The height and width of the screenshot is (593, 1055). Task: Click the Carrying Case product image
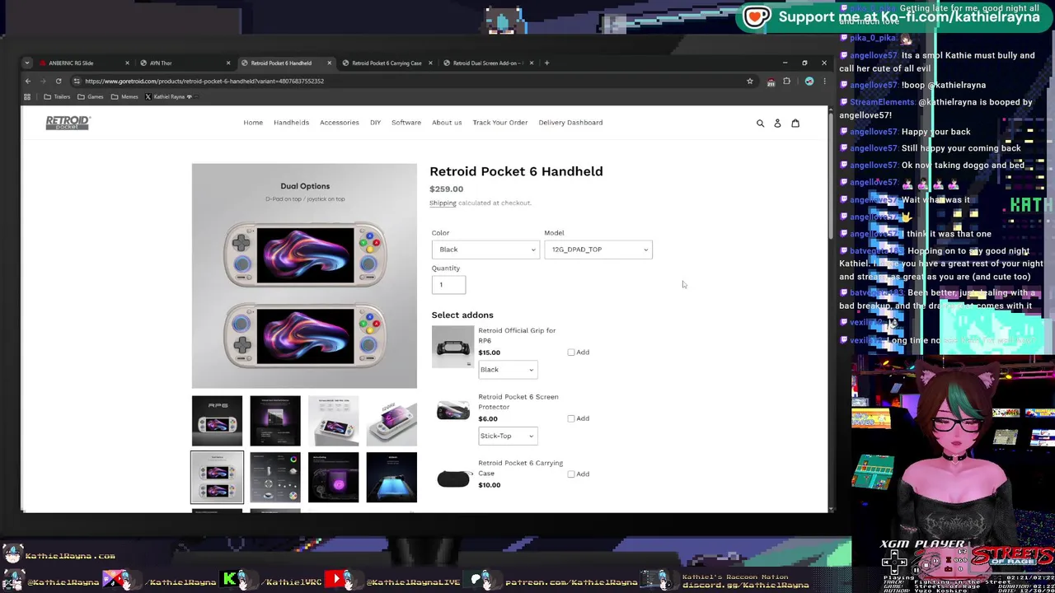tap(452, 479)
